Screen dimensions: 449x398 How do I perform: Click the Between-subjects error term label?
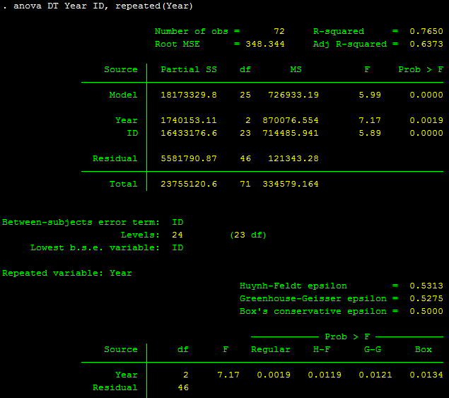tap(81, 223)
